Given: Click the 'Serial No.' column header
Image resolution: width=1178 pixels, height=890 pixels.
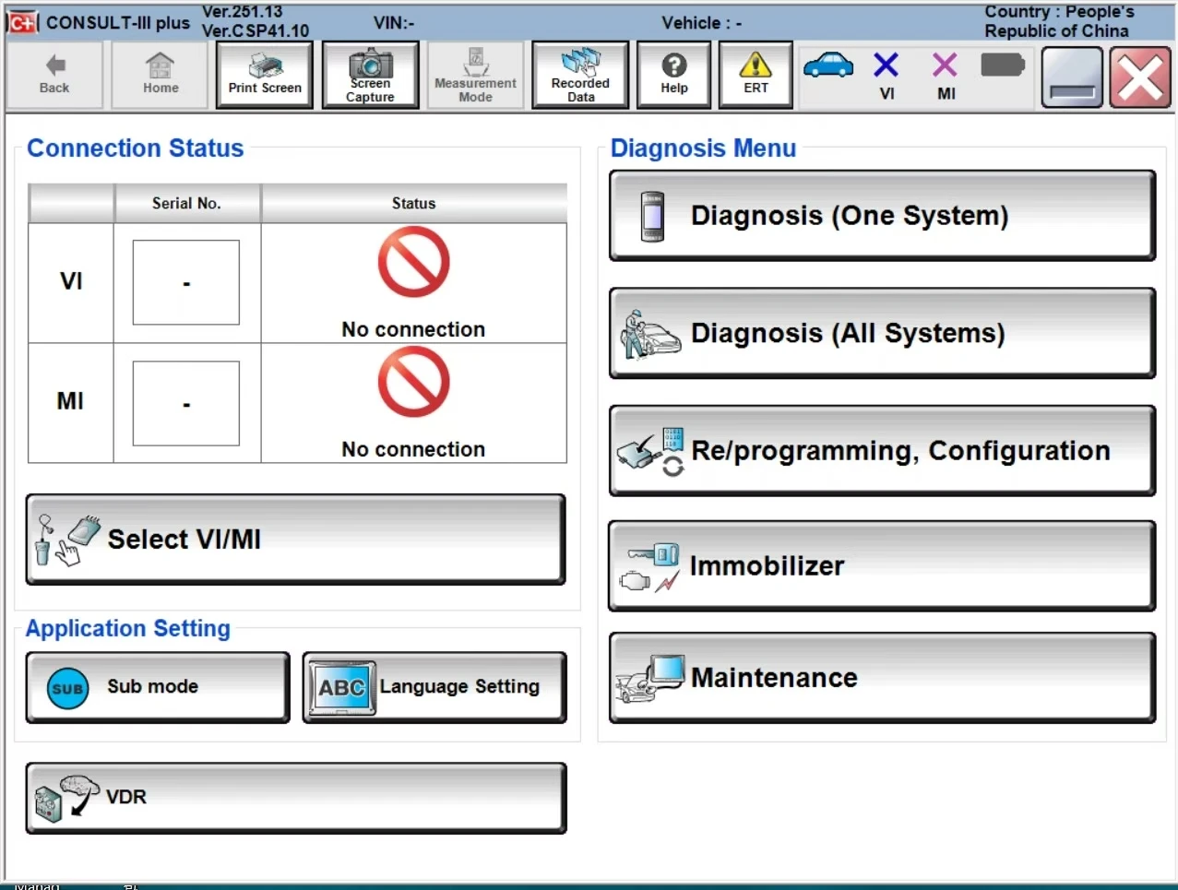Looking at the screenshot, I should tap(186, 203).
